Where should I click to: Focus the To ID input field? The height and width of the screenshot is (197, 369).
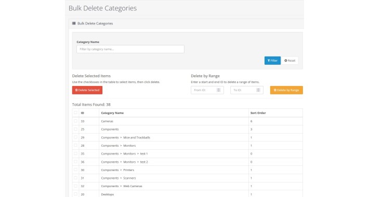[247, 90]
